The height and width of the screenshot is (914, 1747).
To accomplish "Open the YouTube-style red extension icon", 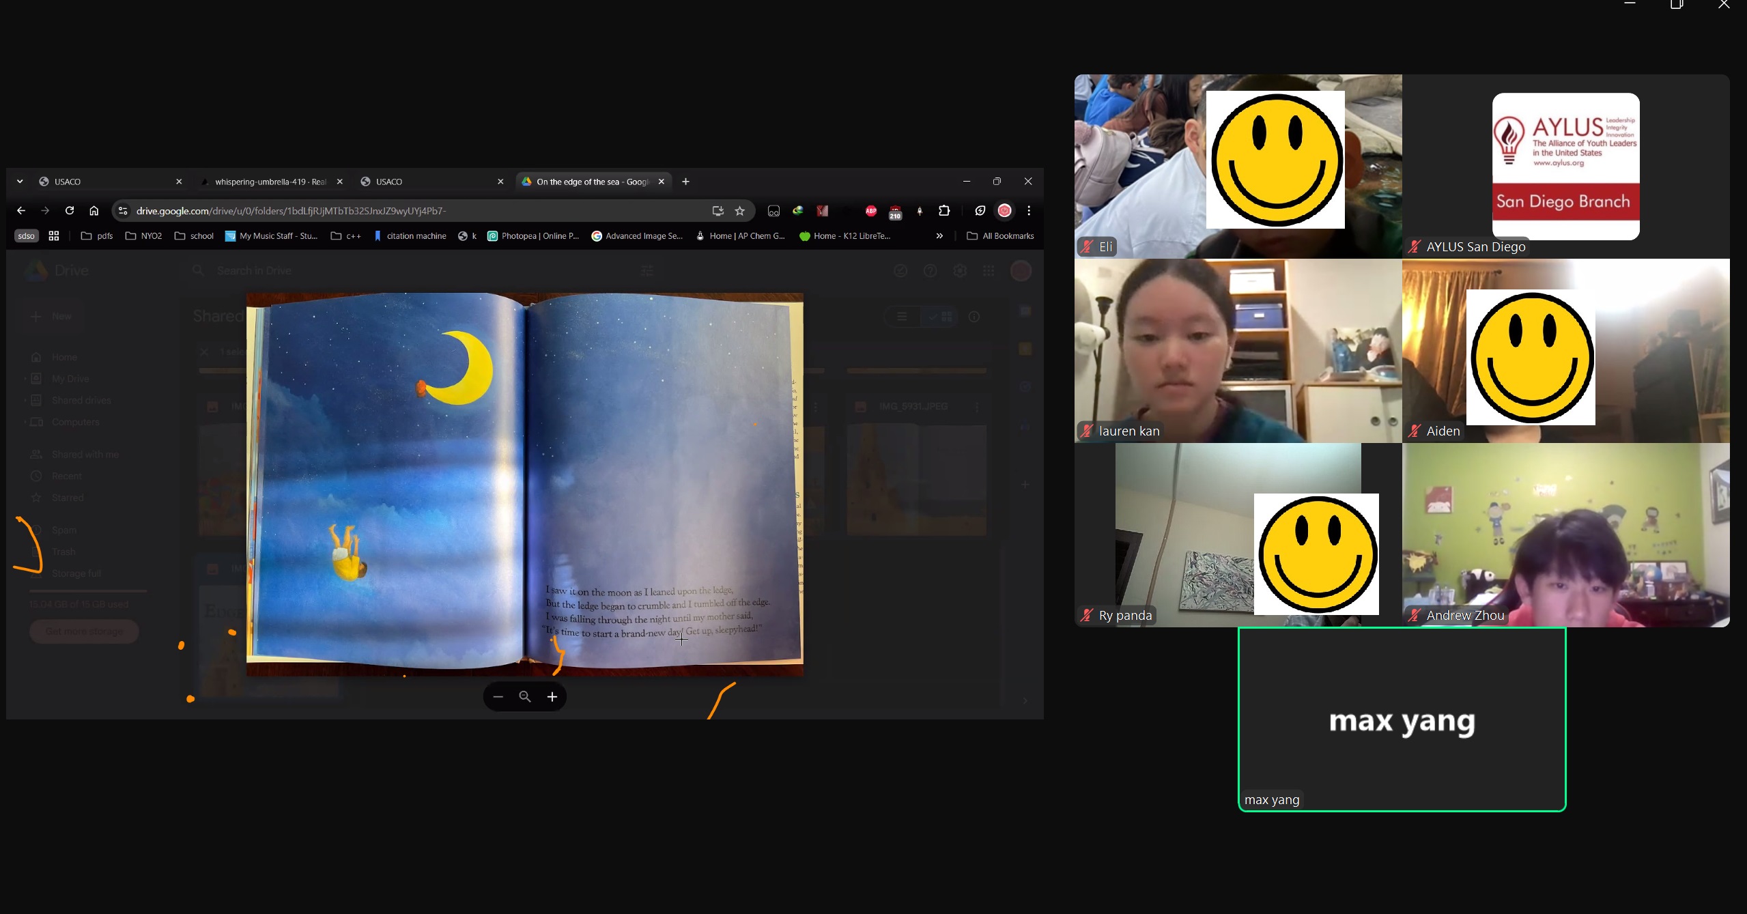I will (x=822, y=211).
